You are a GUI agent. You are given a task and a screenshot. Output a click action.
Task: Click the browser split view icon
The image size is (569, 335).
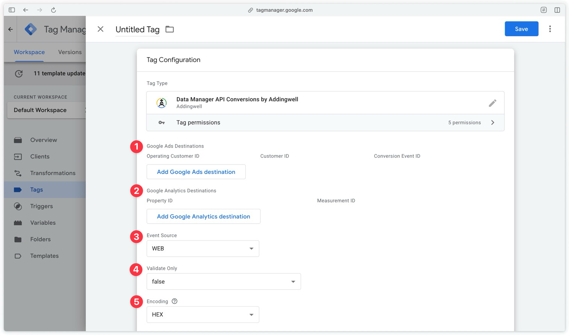(557, 10)
